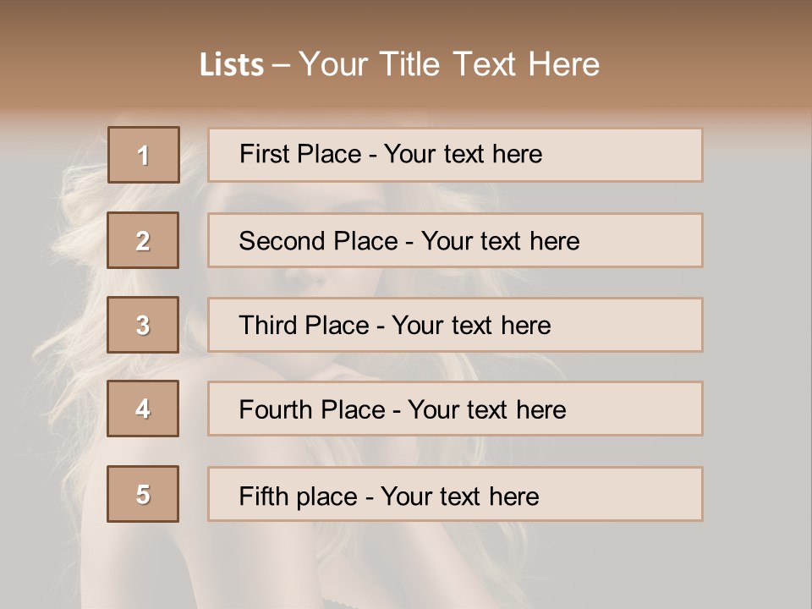Click the number 3 box
Image resolution: width=812 pixels, height=609 pixels.
pos(143,325)
